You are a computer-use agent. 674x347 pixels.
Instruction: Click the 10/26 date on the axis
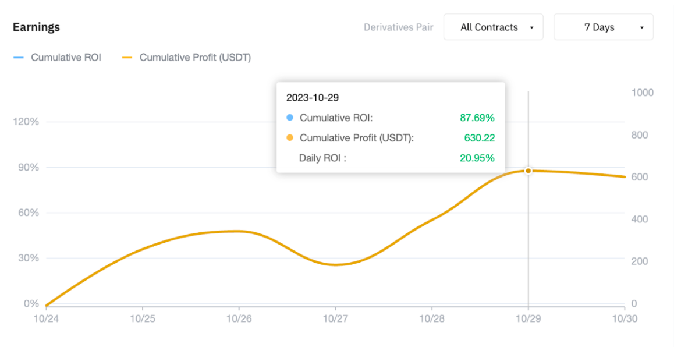[x=239, y=319]
